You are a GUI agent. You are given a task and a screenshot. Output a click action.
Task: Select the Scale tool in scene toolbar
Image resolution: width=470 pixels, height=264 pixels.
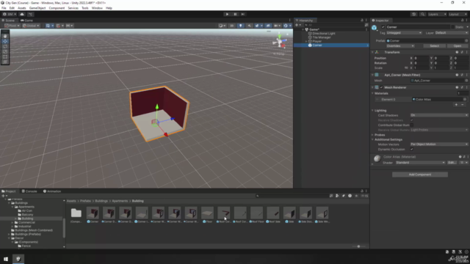point(5,51)
